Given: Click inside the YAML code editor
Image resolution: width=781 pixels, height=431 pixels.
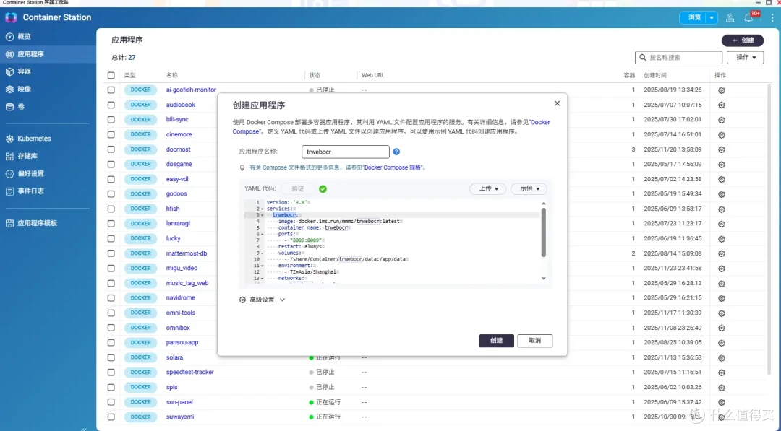Looking at the screenshot, I should (x=396, y=241).
